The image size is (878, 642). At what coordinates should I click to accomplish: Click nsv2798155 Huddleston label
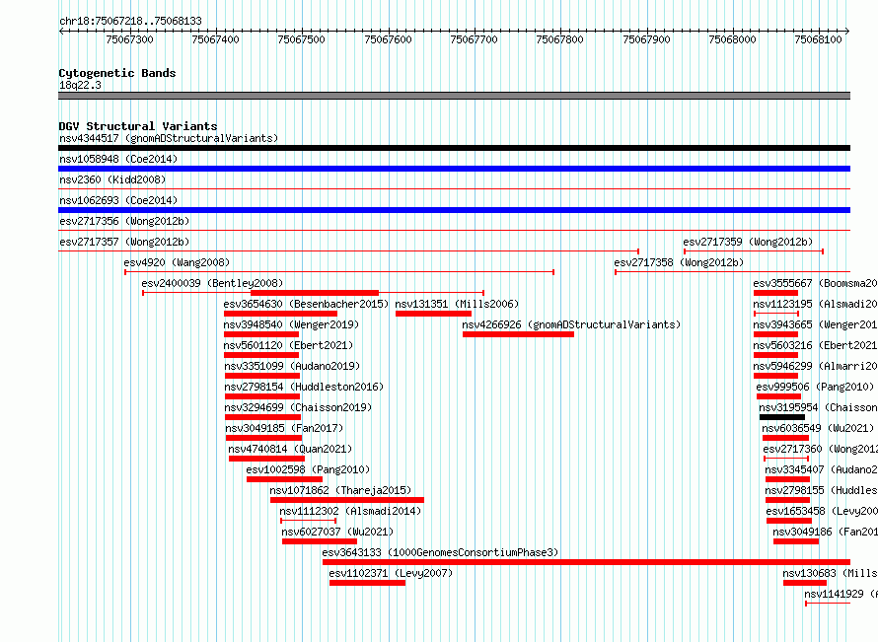click(822, 490)
